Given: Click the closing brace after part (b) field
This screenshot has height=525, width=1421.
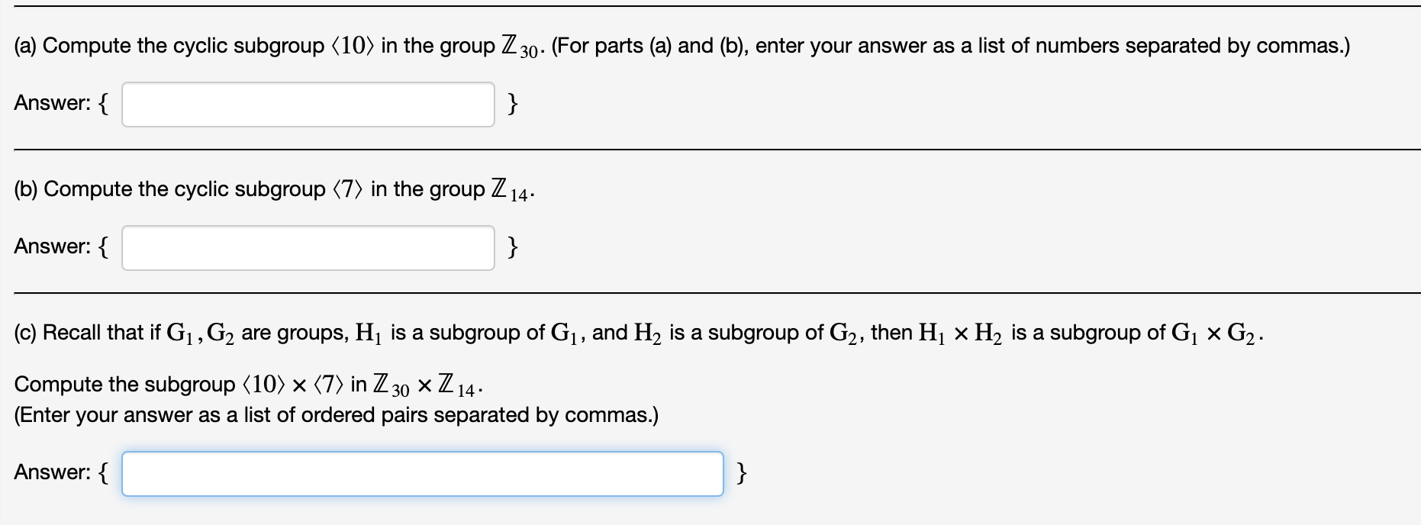Looking at the screenshot, I should (512, 246).
